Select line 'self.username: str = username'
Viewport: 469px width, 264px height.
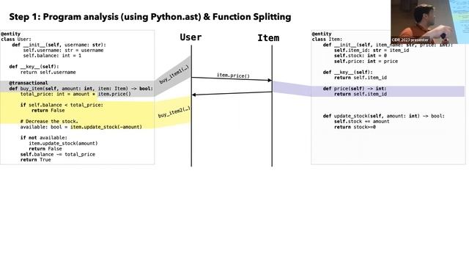[64, 50]
